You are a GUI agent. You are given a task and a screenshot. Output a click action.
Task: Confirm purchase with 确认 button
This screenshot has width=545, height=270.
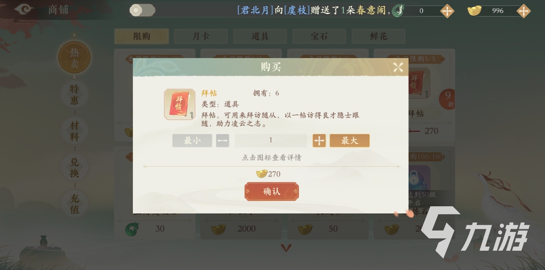272,192
